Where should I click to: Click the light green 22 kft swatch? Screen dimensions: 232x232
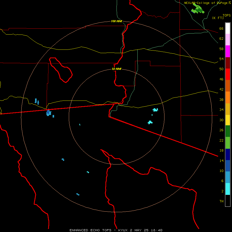(228, 143)
